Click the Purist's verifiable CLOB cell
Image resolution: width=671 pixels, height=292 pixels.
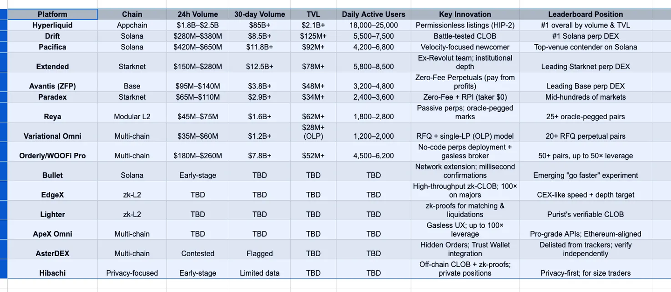pos(585,214)
